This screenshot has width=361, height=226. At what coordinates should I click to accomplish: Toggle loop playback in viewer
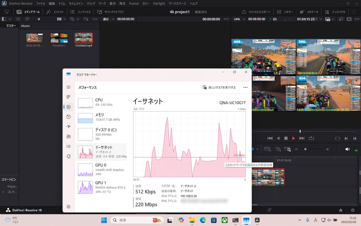[311, 138]
